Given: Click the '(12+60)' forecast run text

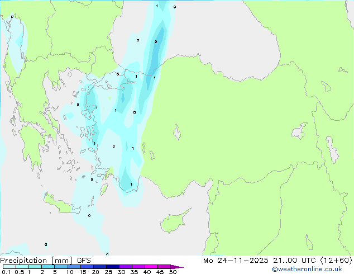Looking at the screenshot, I should tap(336, 261).
